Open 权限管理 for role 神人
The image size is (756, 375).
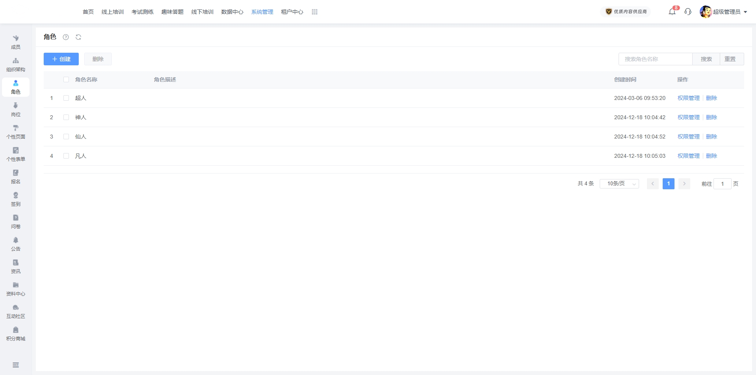[688, 117]
